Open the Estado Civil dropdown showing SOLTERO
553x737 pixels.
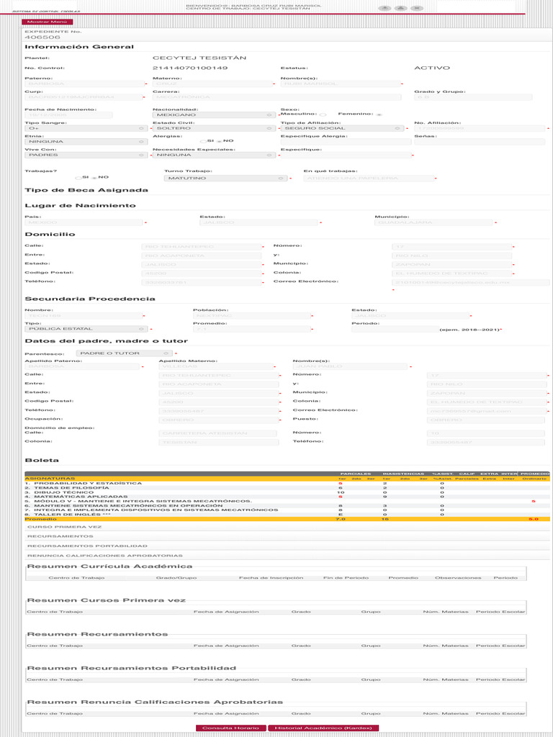(215, 128)
